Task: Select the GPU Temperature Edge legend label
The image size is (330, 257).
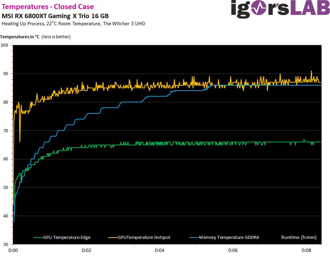Action: click(x=67, y=238)
